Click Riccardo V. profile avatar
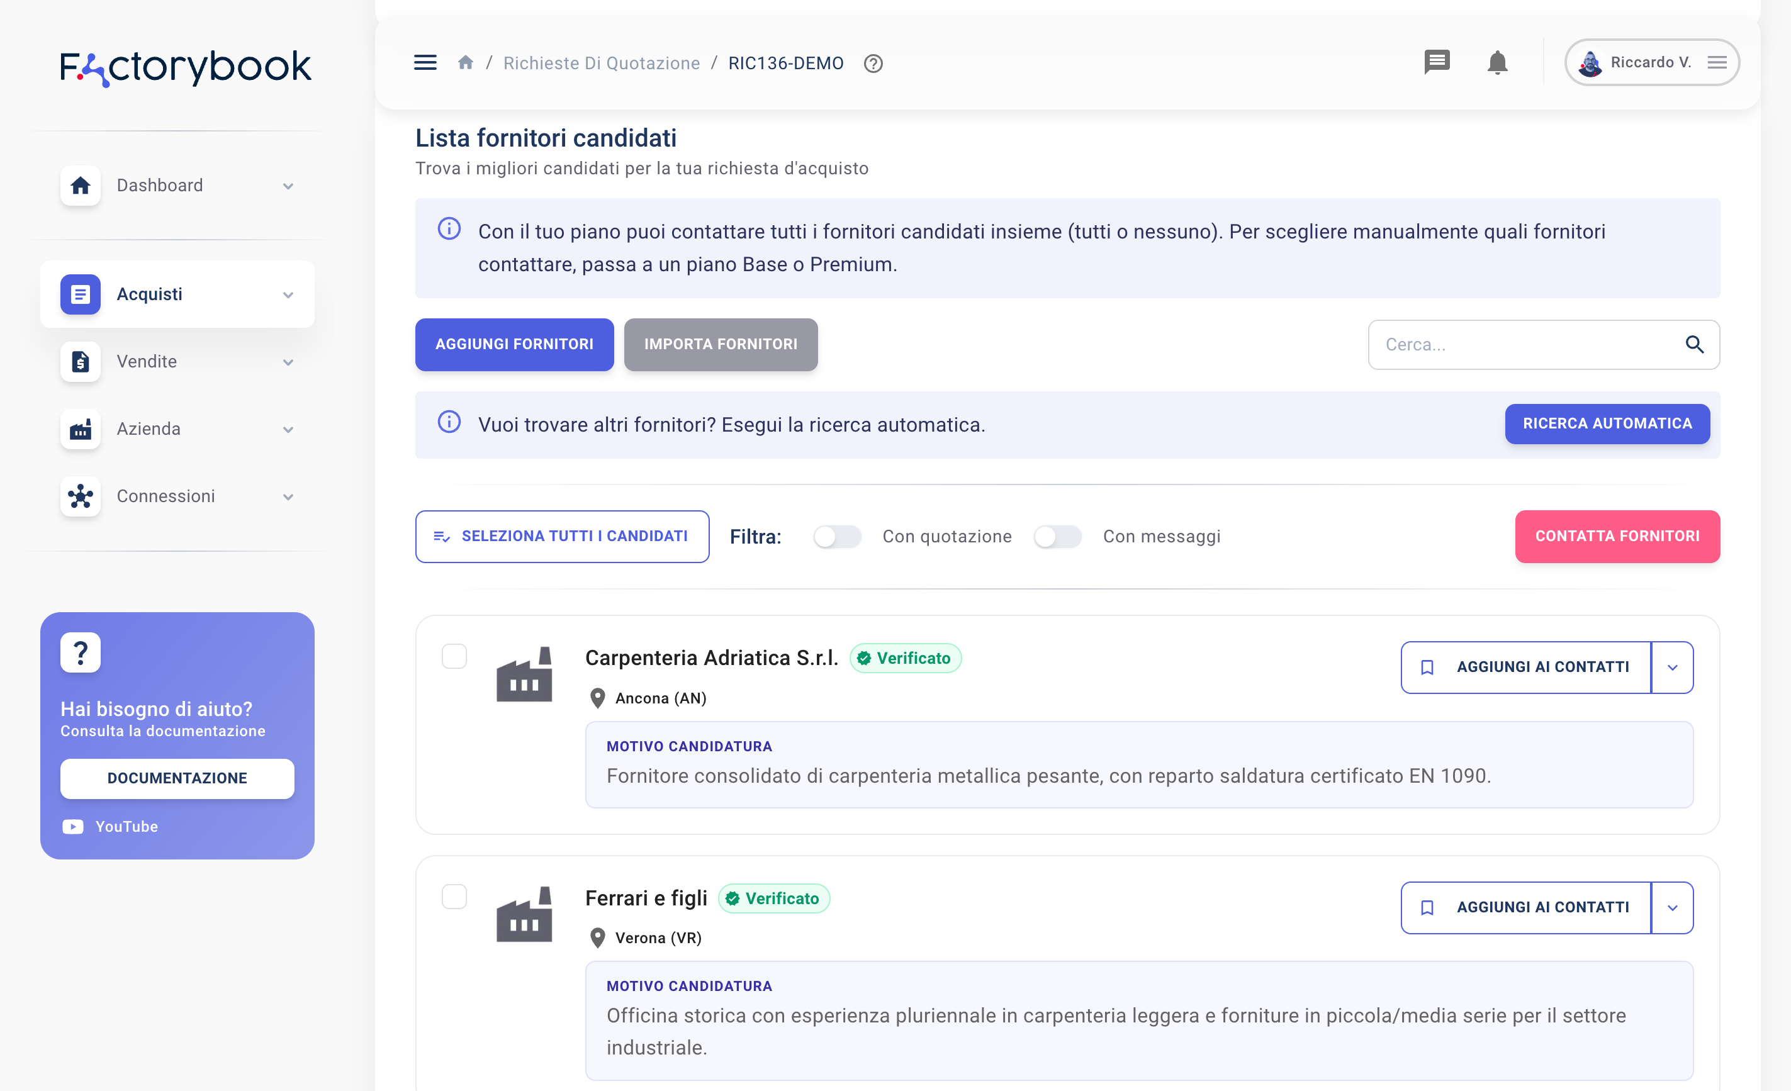The image size is (1791, 1091). pos(1590,64)
